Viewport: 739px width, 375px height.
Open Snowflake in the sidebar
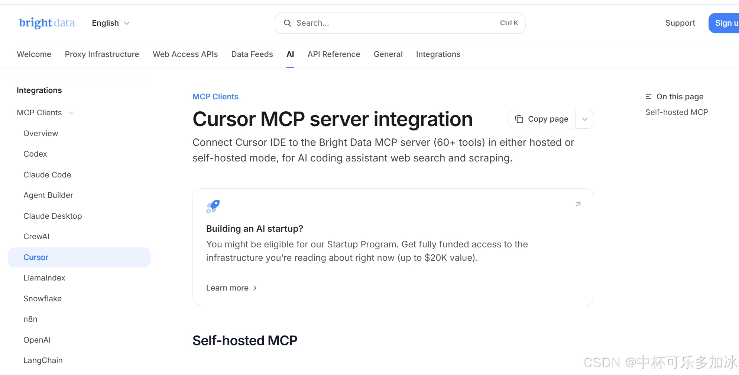pos(43,299)
